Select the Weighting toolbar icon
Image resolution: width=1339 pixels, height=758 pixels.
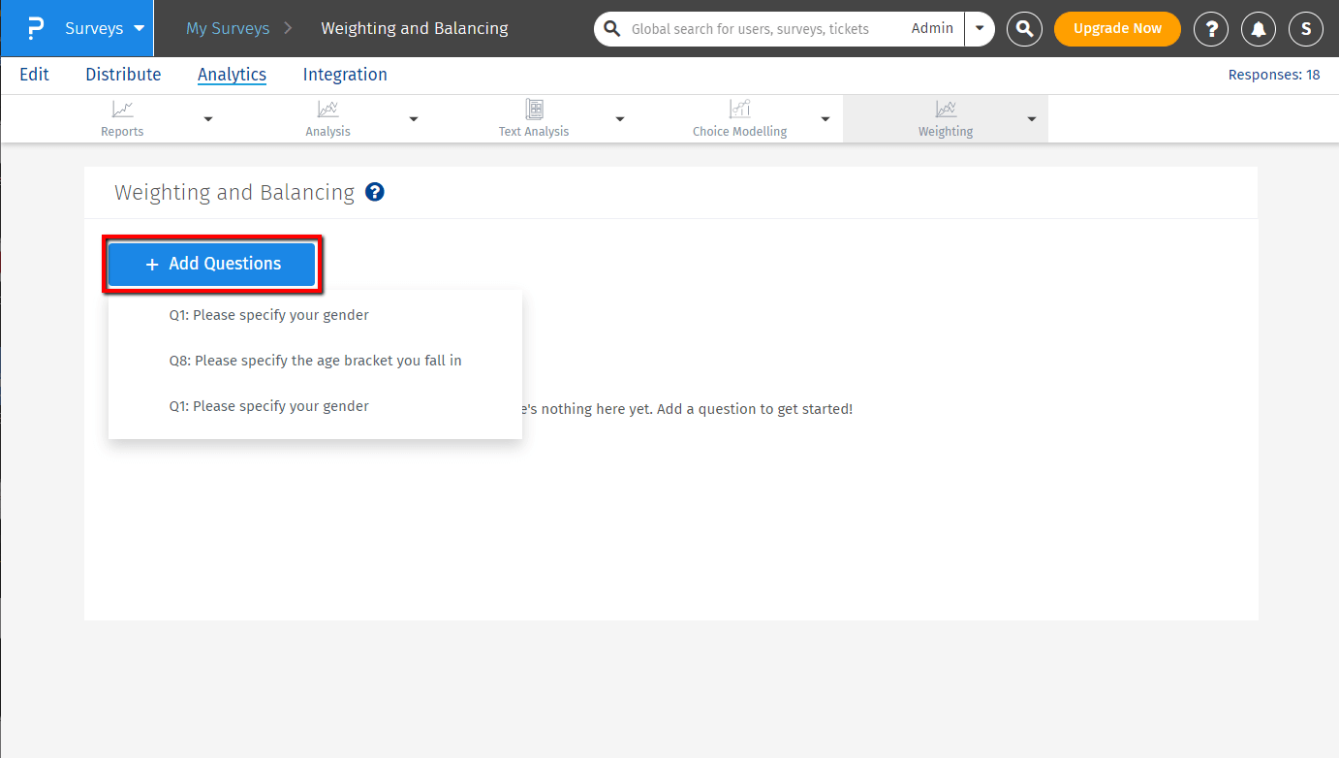point(946,109)
